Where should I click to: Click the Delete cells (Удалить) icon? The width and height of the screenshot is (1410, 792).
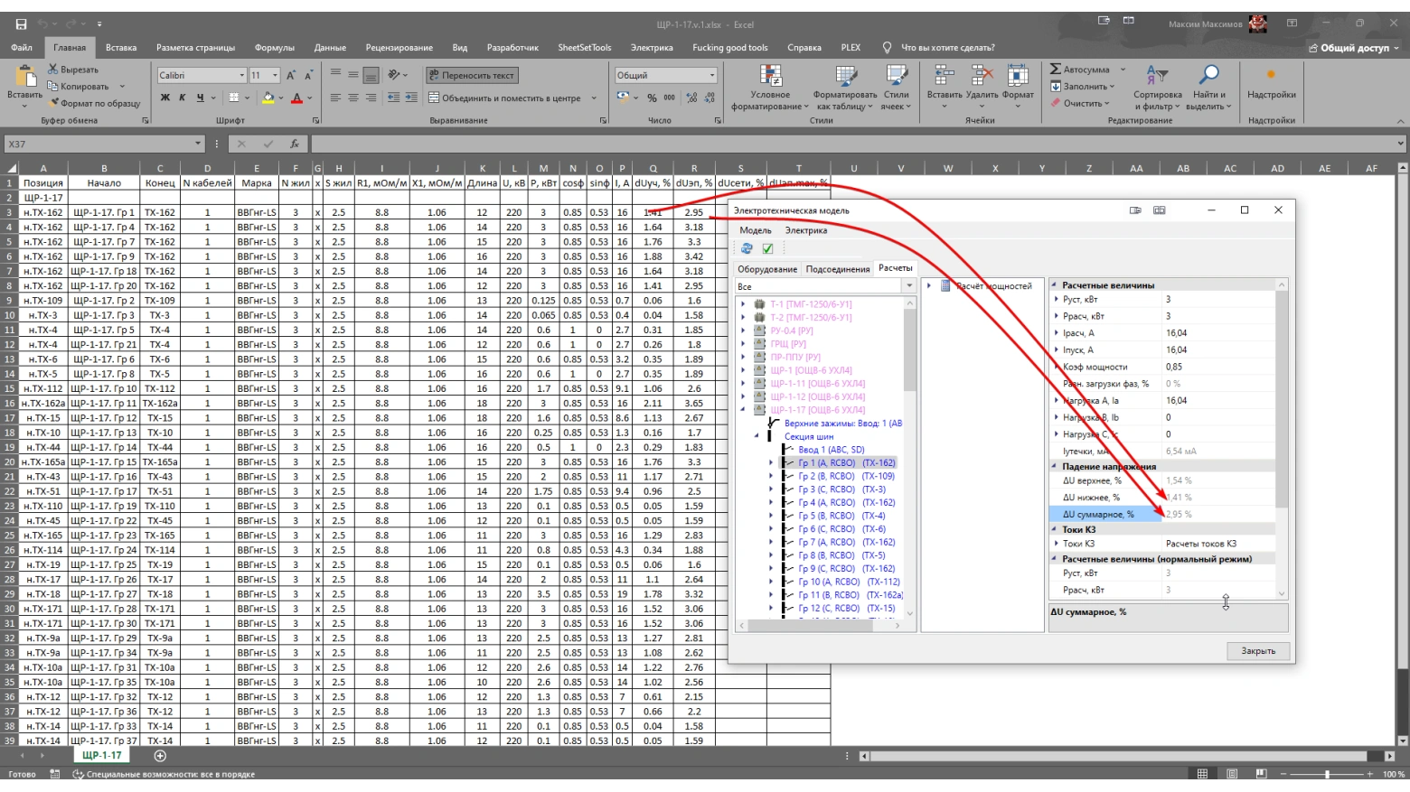982,77
